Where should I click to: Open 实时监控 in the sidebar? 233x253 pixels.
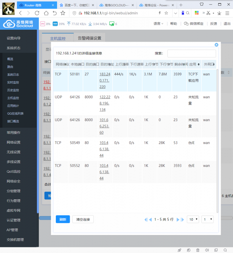13,82
